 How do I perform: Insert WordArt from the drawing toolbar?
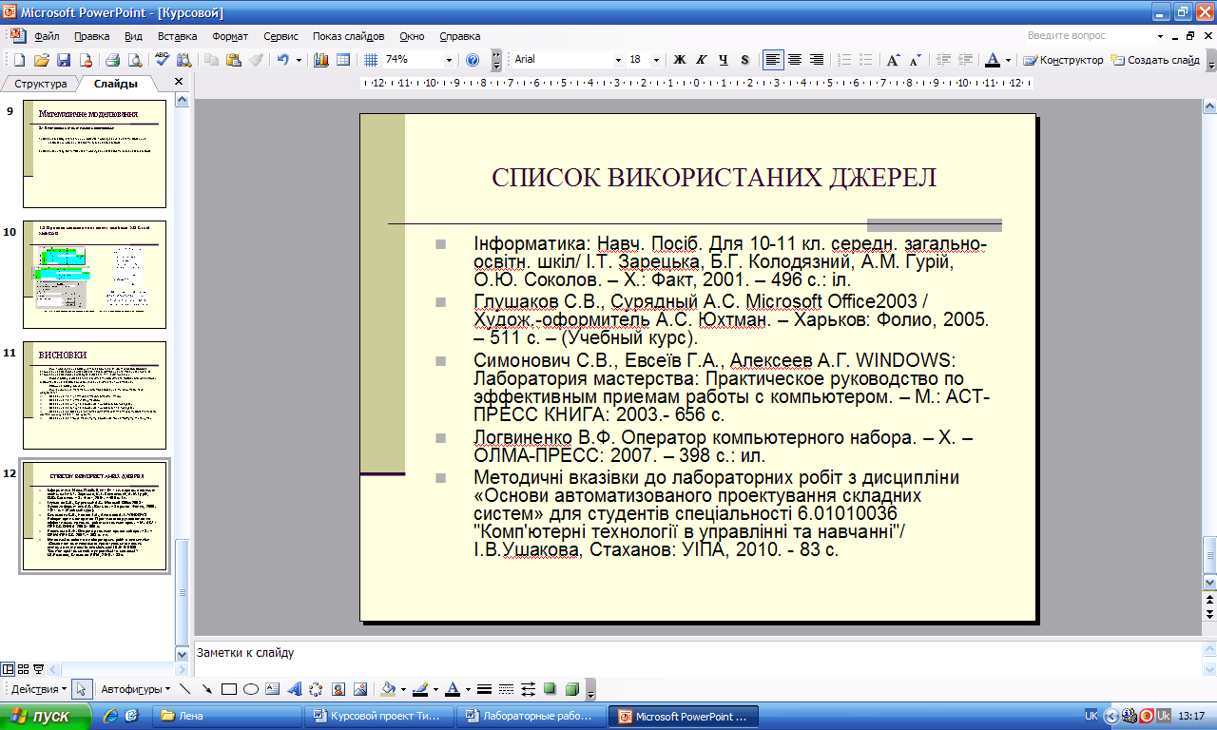[x=294, y=689]
